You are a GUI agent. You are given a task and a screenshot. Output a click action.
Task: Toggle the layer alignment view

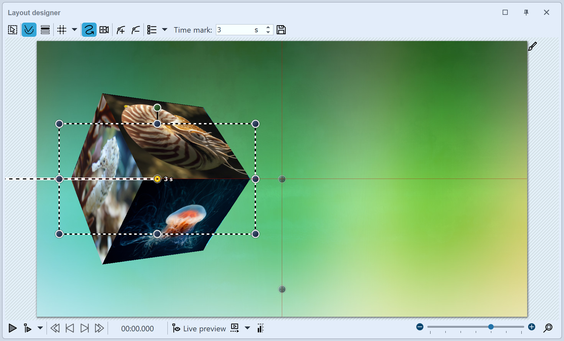point(45,29)
